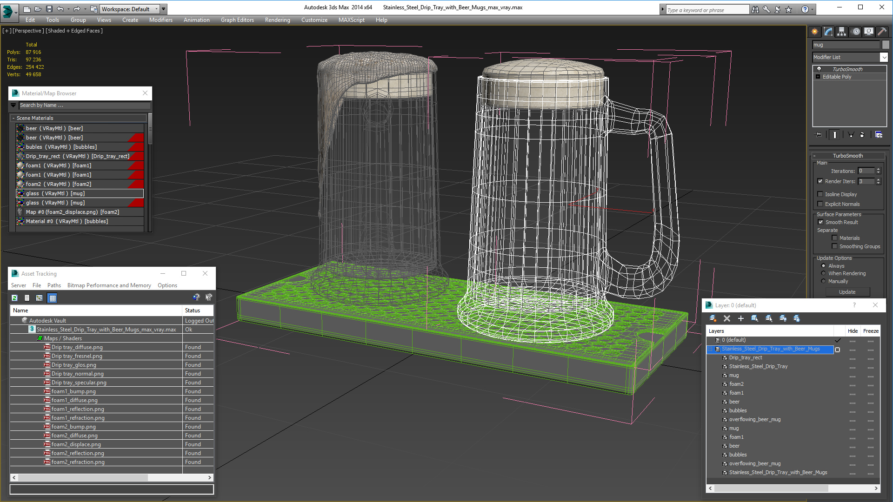Click Add Selected Objects plus icon in Layer dialog
The image size is (893, 502).
point(741,318)
